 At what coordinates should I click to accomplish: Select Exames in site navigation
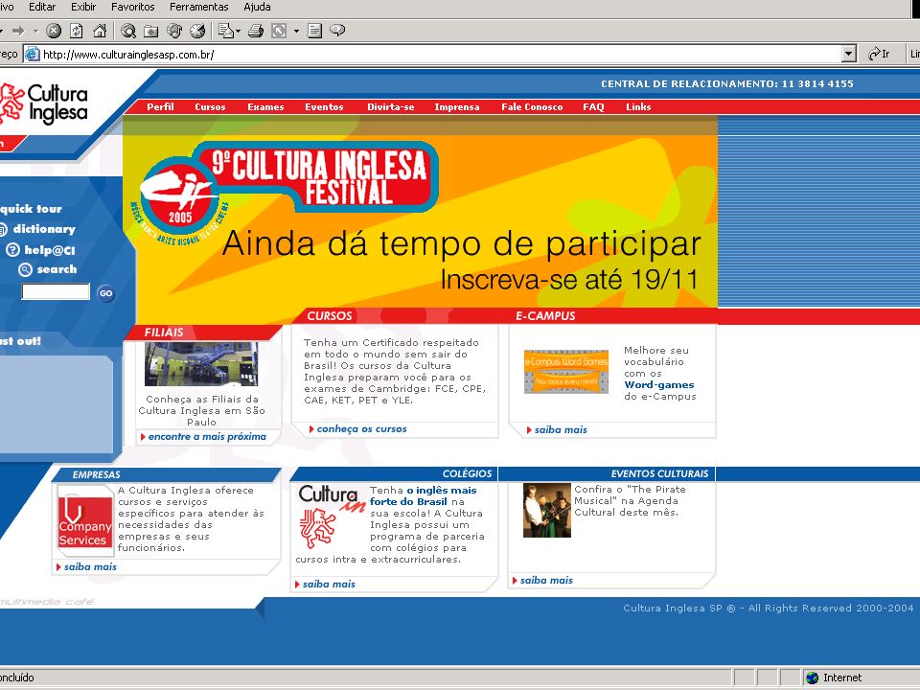265,106
